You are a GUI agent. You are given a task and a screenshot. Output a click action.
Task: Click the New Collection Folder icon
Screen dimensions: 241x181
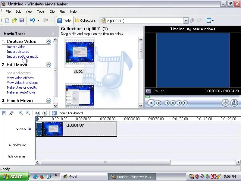[199, 21]
